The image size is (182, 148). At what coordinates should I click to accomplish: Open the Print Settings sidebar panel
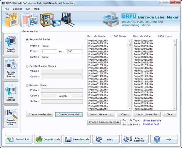11,92
